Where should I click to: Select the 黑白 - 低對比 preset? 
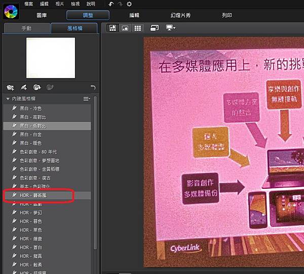47,126
